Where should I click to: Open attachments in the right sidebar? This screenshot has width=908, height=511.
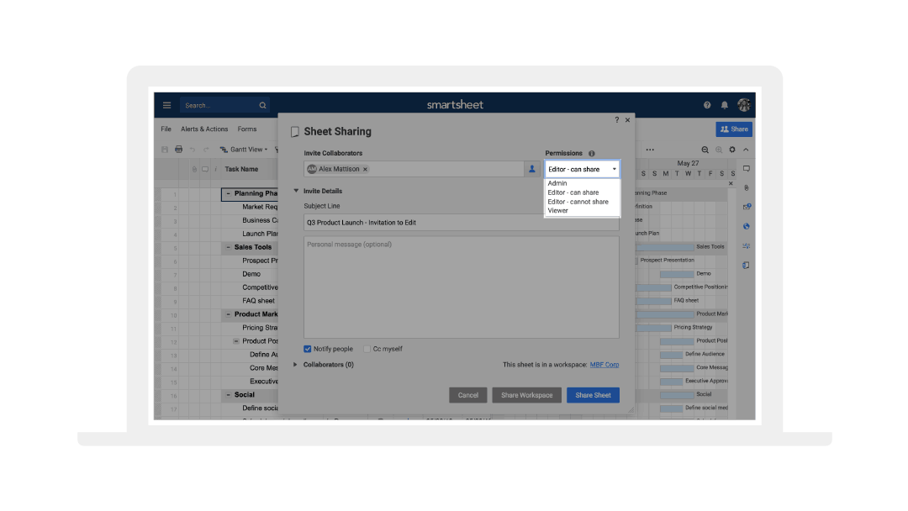746,187
